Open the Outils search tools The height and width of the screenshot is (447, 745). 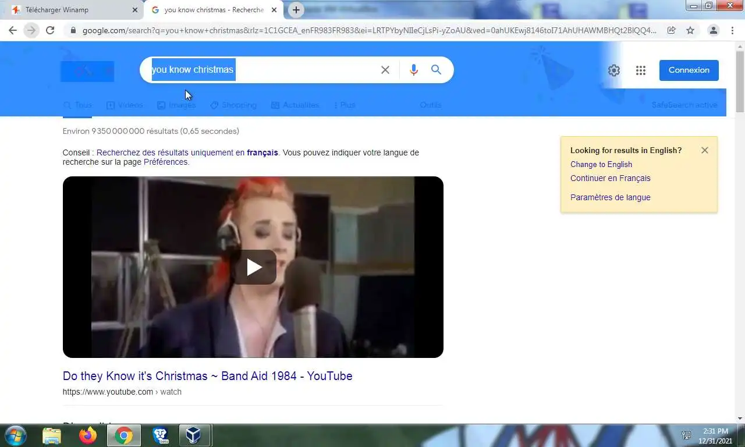point(431,105)
